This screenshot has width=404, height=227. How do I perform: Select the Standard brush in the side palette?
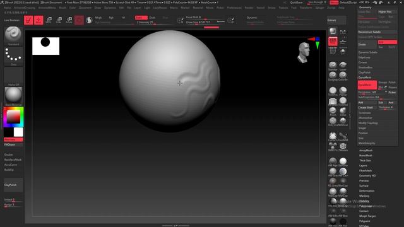333,66
